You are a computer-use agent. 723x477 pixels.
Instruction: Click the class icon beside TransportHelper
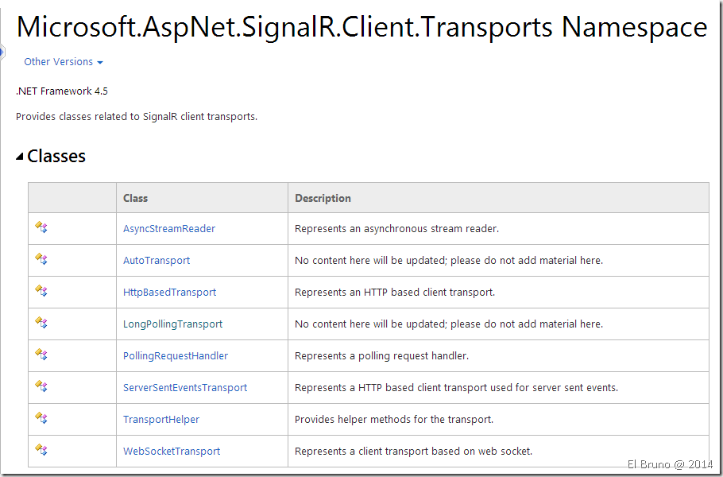pos(41,418)
